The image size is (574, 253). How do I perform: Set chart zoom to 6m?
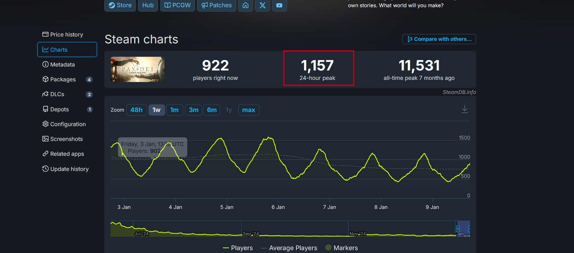coord(212,110)
